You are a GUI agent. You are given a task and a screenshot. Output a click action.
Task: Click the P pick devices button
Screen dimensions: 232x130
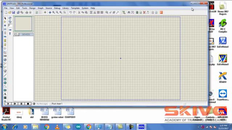(14, 35)
